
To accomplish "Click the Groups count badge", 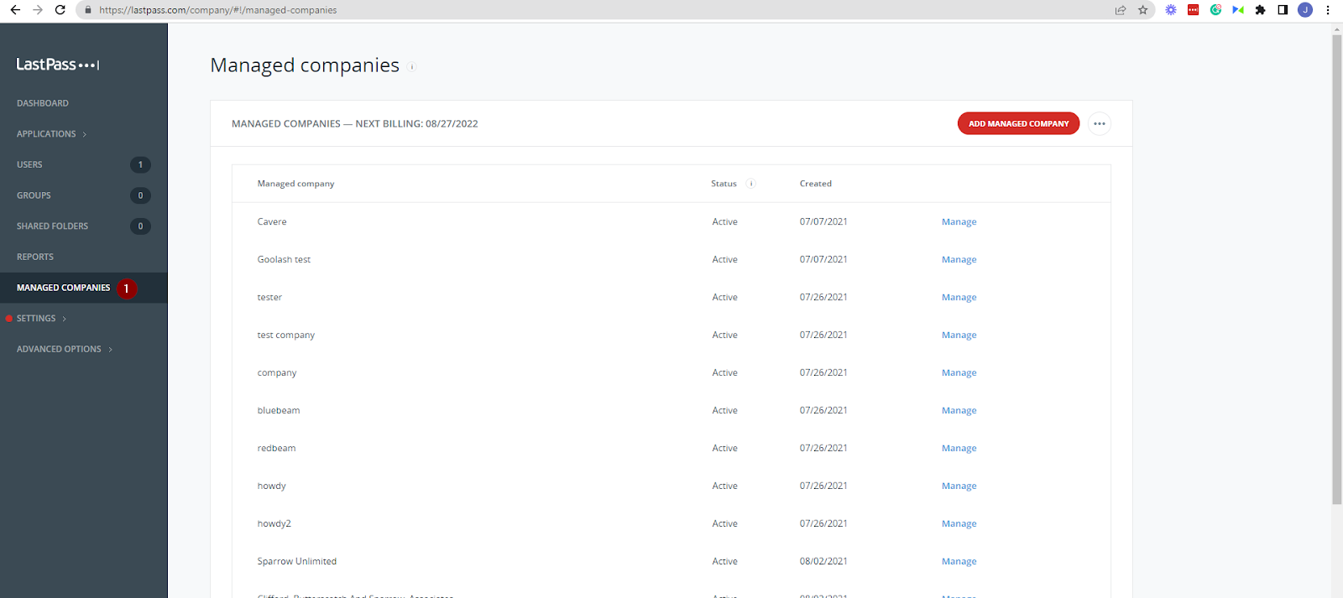I will pyautogui.click(x=140, y=195).
